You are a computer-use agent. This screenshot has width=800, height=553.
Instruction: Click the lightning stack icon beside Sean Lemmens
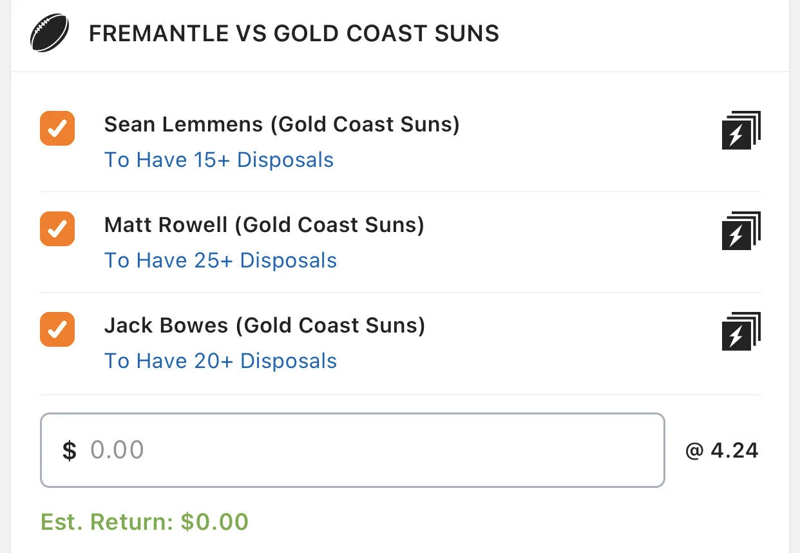point(741,130)
